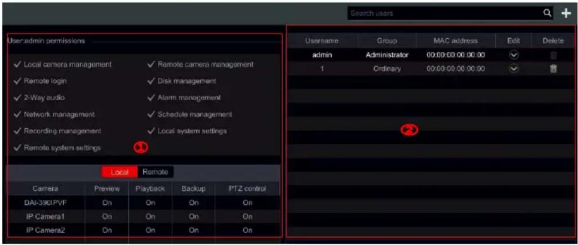Viewport: 578px width, 245px height.
Task: Click the MAC address column header
Action: tap(455, 41)
